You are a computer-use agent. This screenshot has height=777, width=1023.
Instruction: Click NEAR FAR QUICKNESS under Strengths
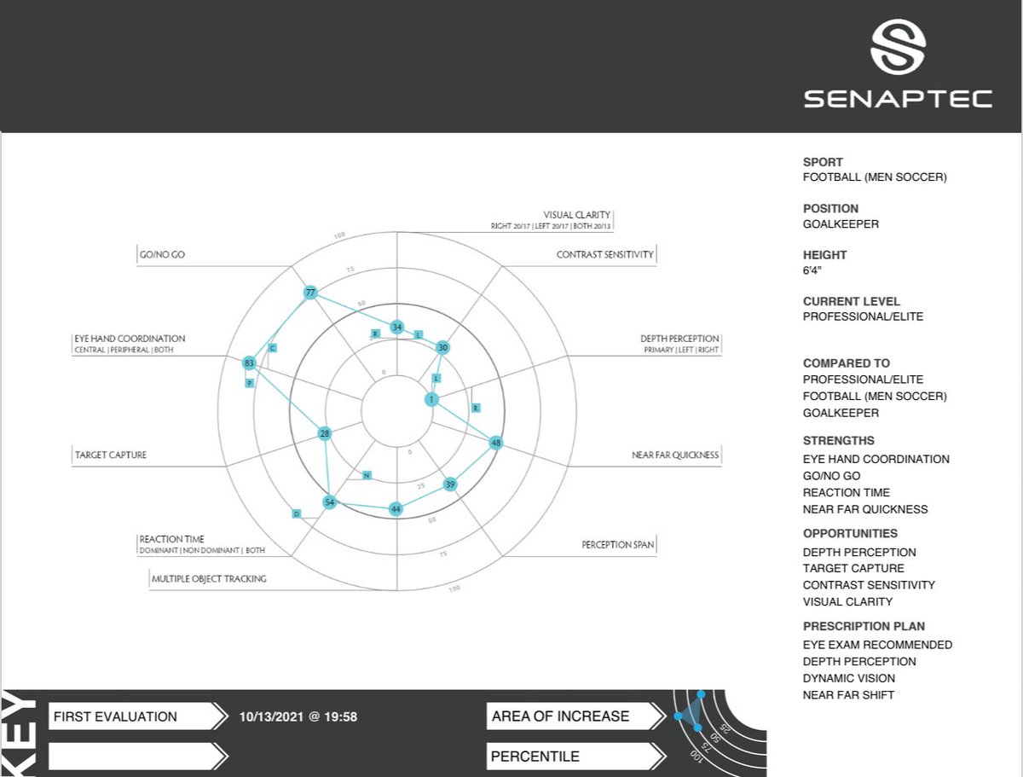coord(865,509)
